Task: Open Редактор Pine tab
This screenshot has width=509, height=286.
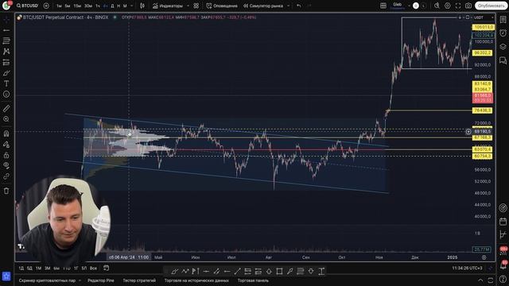Action: click(x=101, y=280)
